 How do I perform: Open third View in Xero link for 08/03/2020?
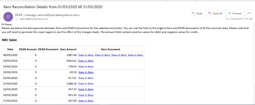(119, 55)
